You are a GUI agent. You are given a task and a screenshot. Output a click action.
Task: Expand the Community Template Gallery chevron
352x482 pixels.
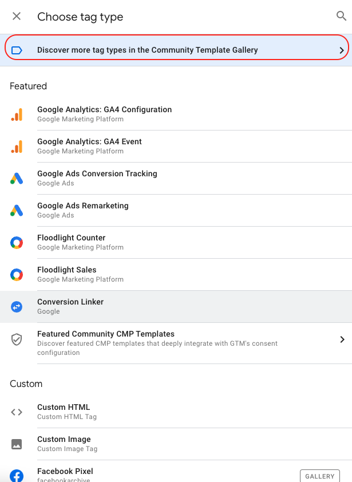coord(342,50)
